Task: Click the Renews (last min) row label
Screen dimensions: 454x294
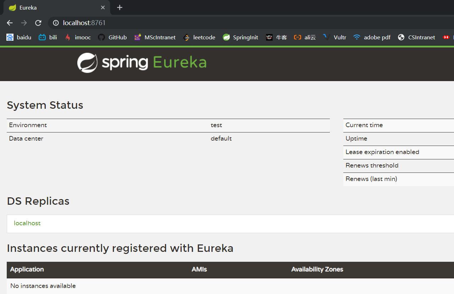Action: 371,179
